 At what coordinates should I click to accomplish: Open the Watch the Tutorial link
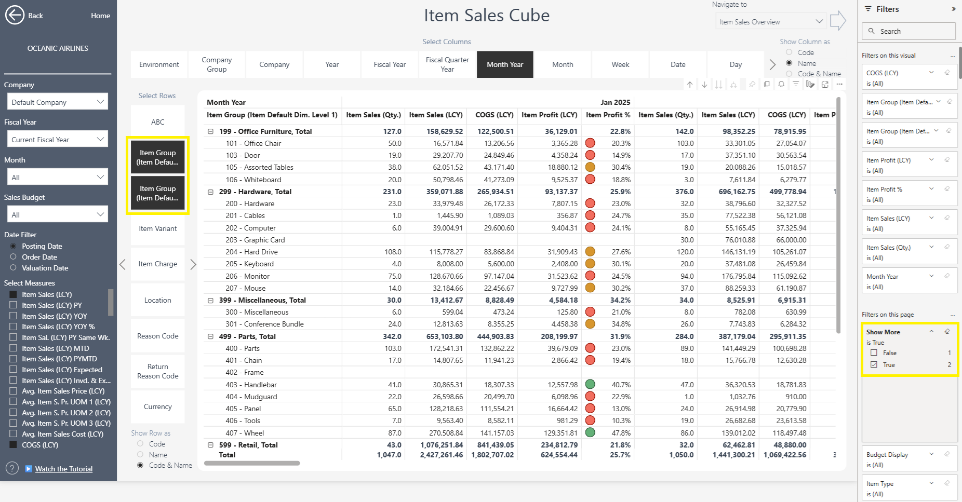click(63, 469)
